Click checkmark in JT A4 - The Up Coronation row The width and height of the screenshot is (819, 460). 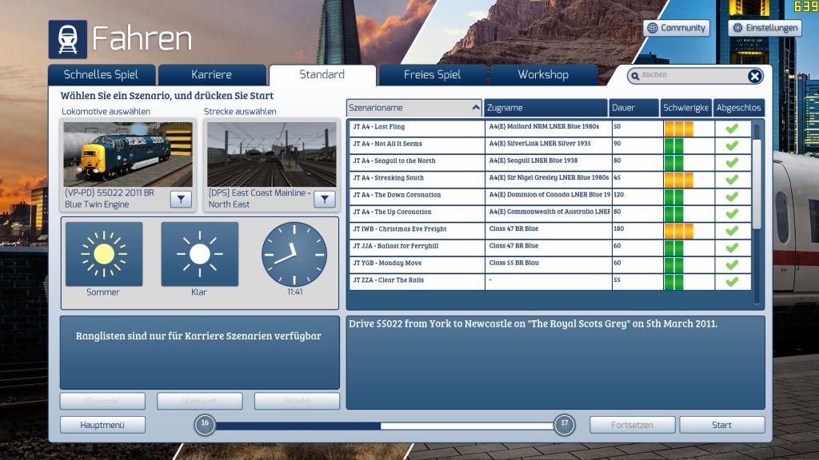pyautogui.click(x=732, y=213)
